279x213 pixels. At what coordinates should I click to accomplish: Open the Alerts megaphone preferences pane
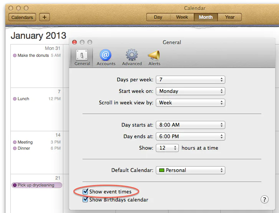pyautogui.click(x=154, y=58)
